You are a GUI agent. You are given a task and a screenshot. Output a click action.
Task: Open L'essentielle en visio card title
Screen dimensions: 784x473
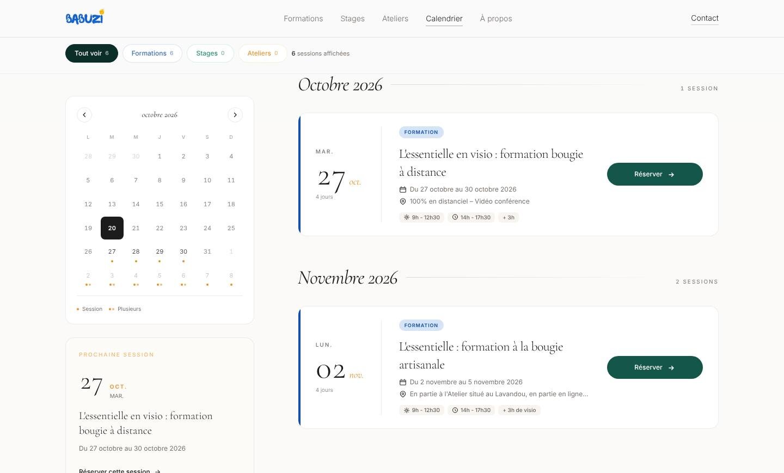point(491,163)
